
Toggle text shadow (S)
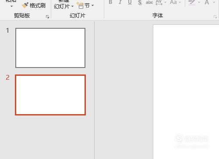click(140, 3)
